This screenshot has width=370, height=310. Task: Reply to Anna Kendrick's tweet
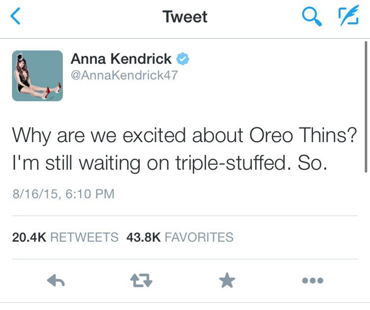coord(56,280)
